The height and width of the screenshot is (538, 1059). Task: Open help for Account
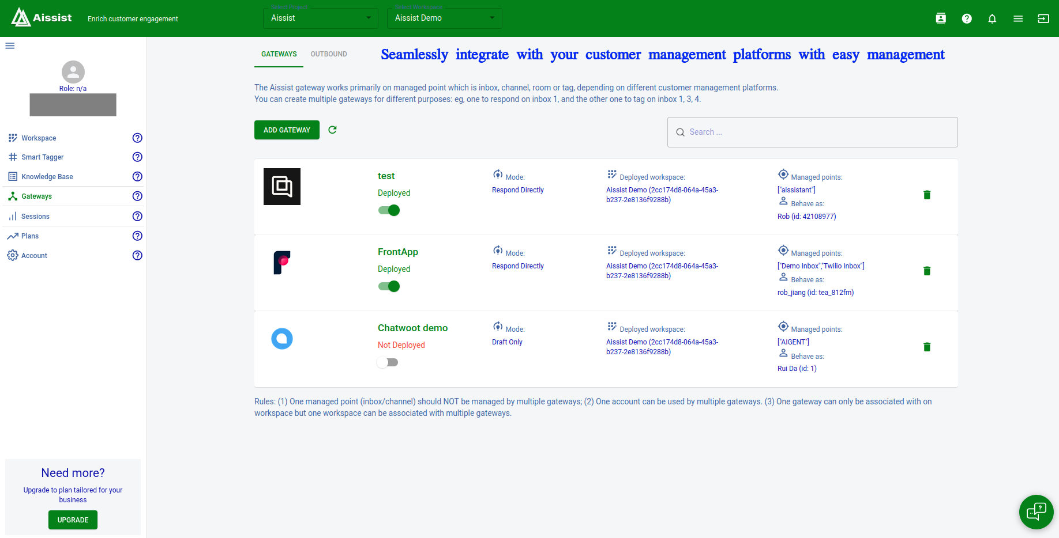click(137, 255)
